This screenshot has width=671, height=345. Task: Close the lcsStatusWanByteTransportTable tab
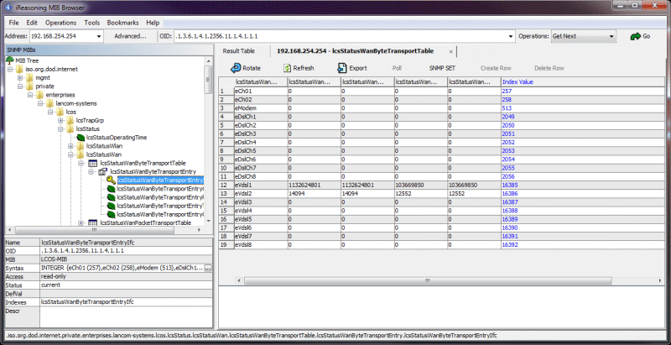[450, 51]
